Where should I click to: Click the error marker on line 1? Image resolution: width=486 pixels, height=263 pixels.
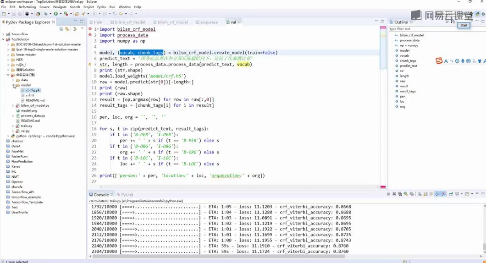point(90,29)
